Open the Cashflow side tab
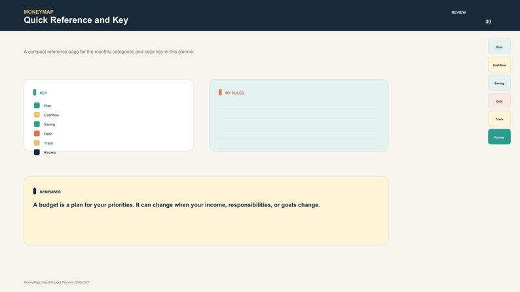The width and height of the screenshot is (520, 292). coord(499,65)
